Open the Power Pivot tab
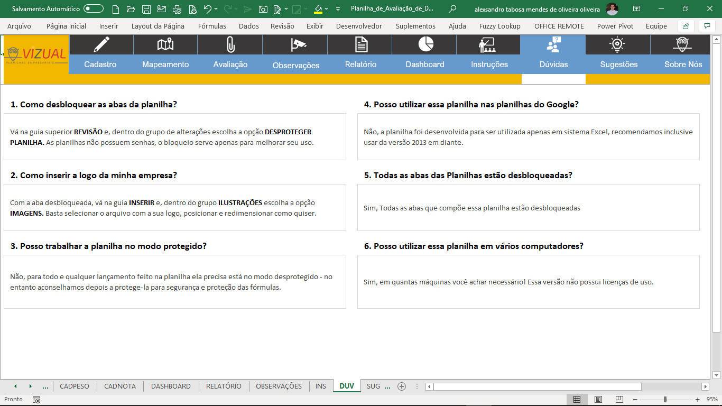Image resolution: width=722 pixels, height=406 pixels. (615, 26)
